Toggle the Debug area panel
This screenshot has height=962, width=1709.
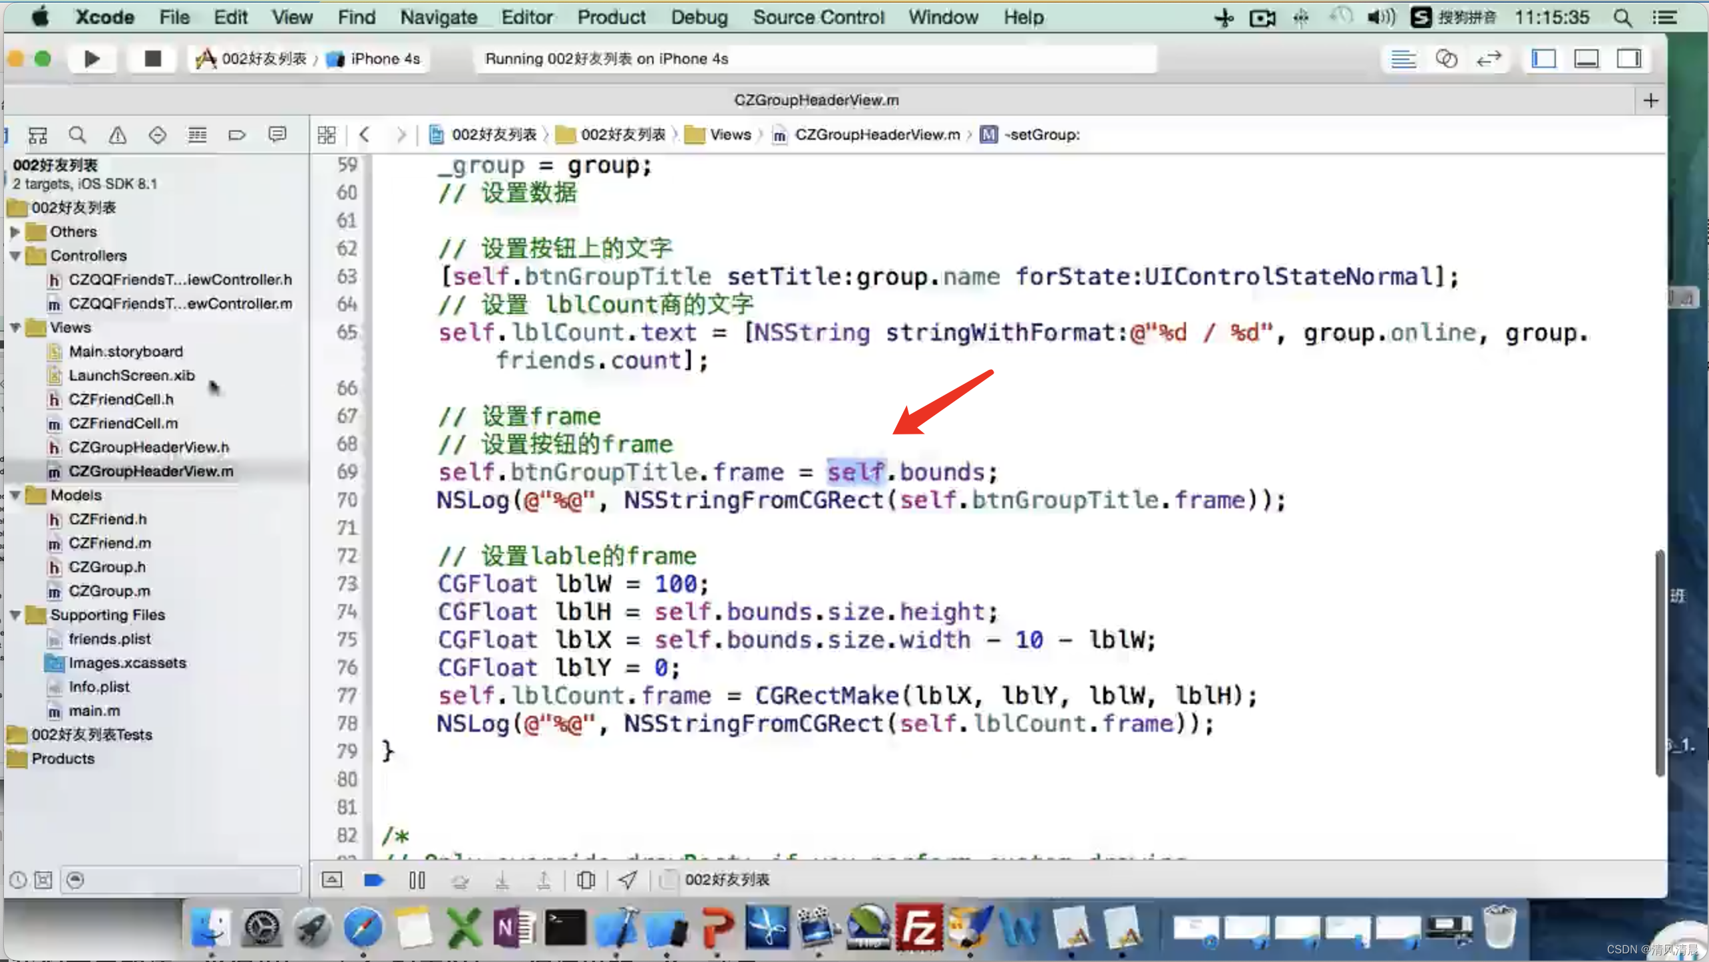1587,59
